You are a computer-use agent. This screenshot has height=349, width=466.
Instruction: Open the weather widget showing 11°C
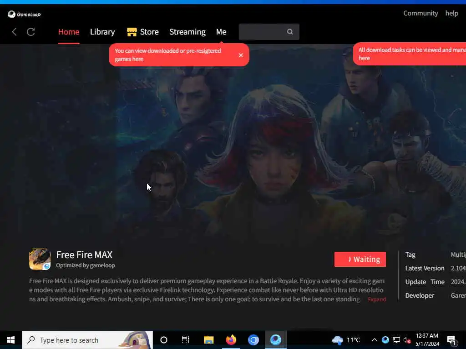click(346, 340)
